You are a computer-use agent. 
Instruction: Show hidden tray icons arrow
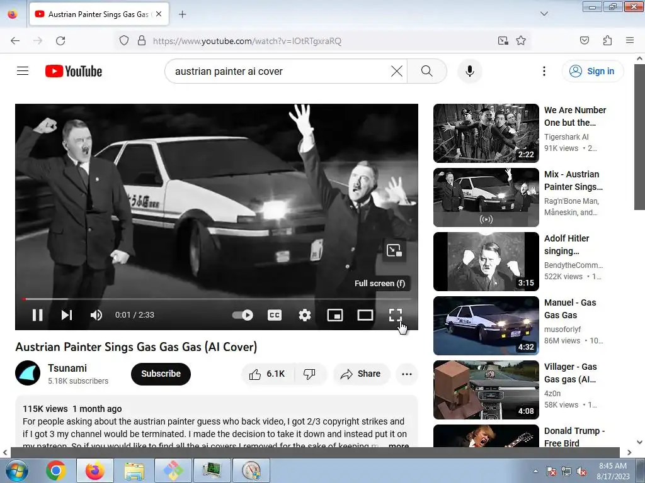pyautogui.click(x=535, y=471)
